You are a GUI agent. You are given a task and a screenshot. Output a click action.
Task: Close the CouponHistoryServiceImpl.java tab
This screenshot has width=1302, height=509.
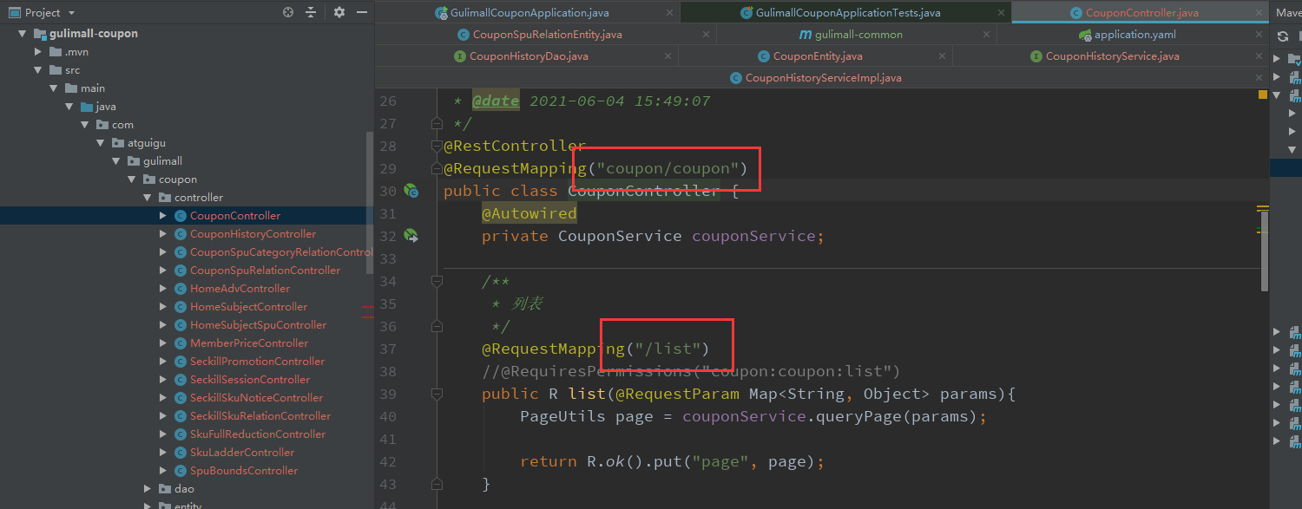[1259, 78]
